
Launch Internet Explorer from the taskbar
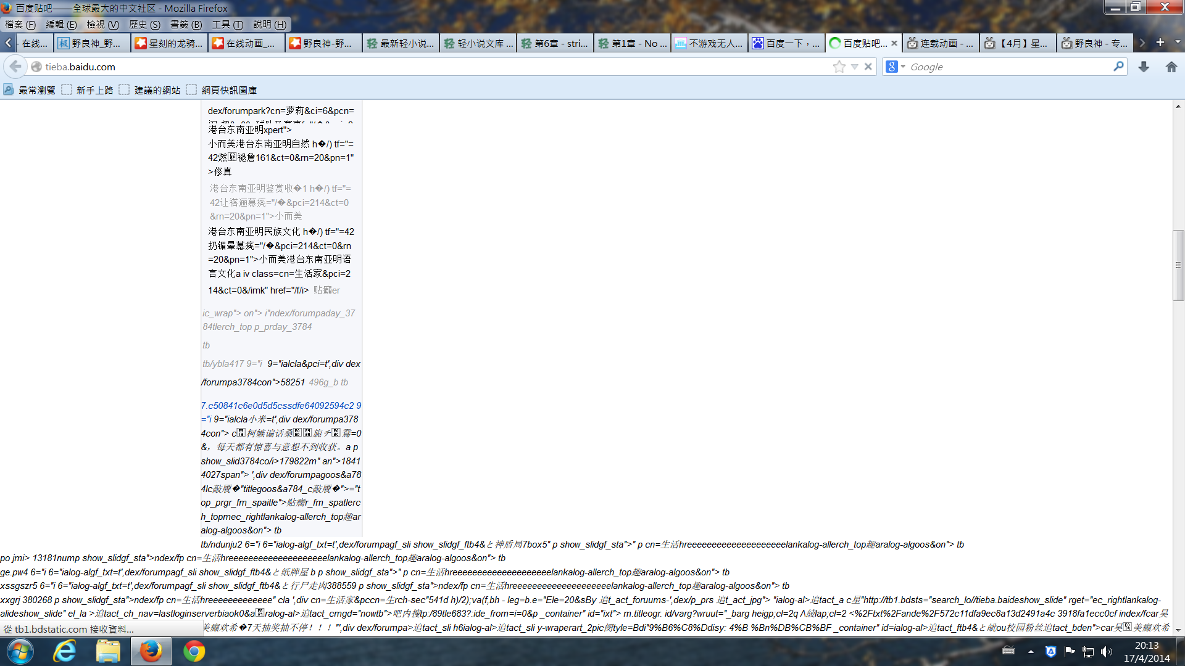tap(65, 651)
